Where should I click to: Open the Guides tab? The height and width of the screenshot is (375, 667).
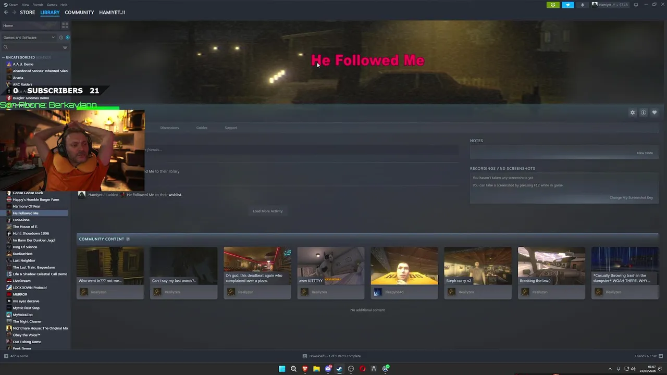point(202,128)
